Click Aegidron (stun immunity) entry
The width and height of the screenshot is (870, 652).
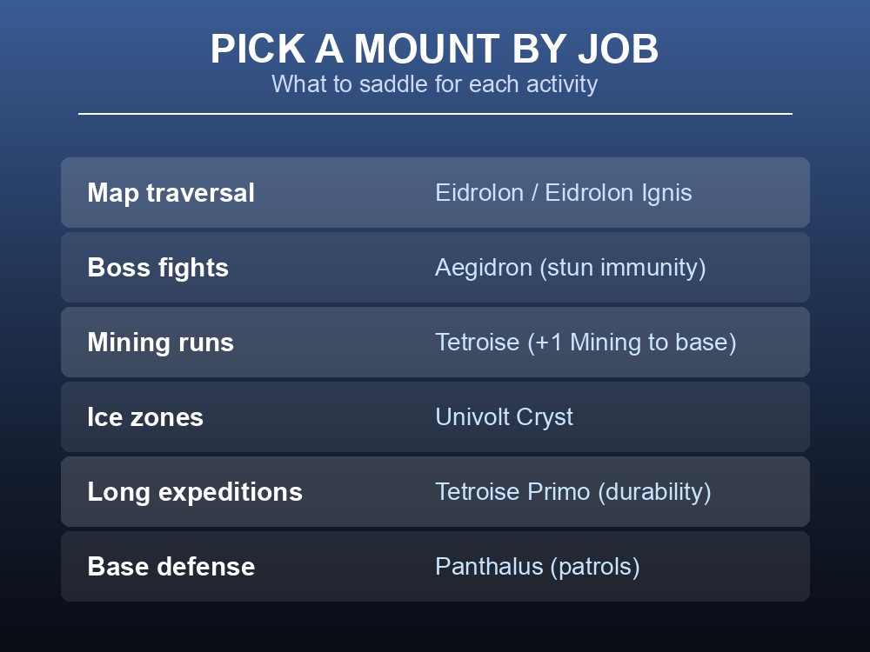tap(571, 268)
